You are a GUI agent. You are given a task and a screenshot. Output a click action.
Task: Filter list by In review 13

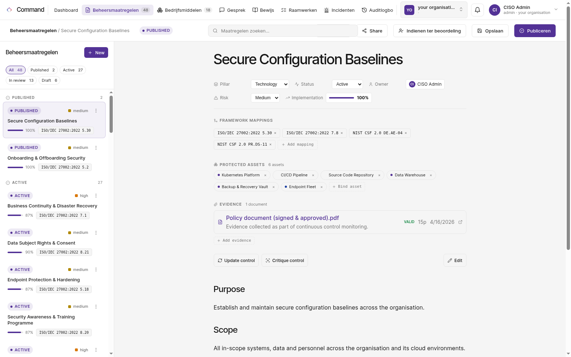pos(21,80)
